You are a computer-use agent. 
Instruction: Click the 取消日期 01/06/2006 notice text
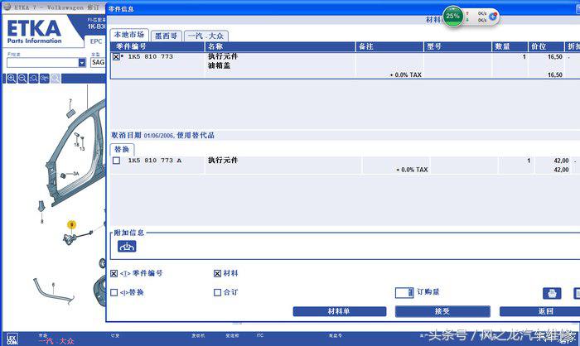tap(162, 135)
